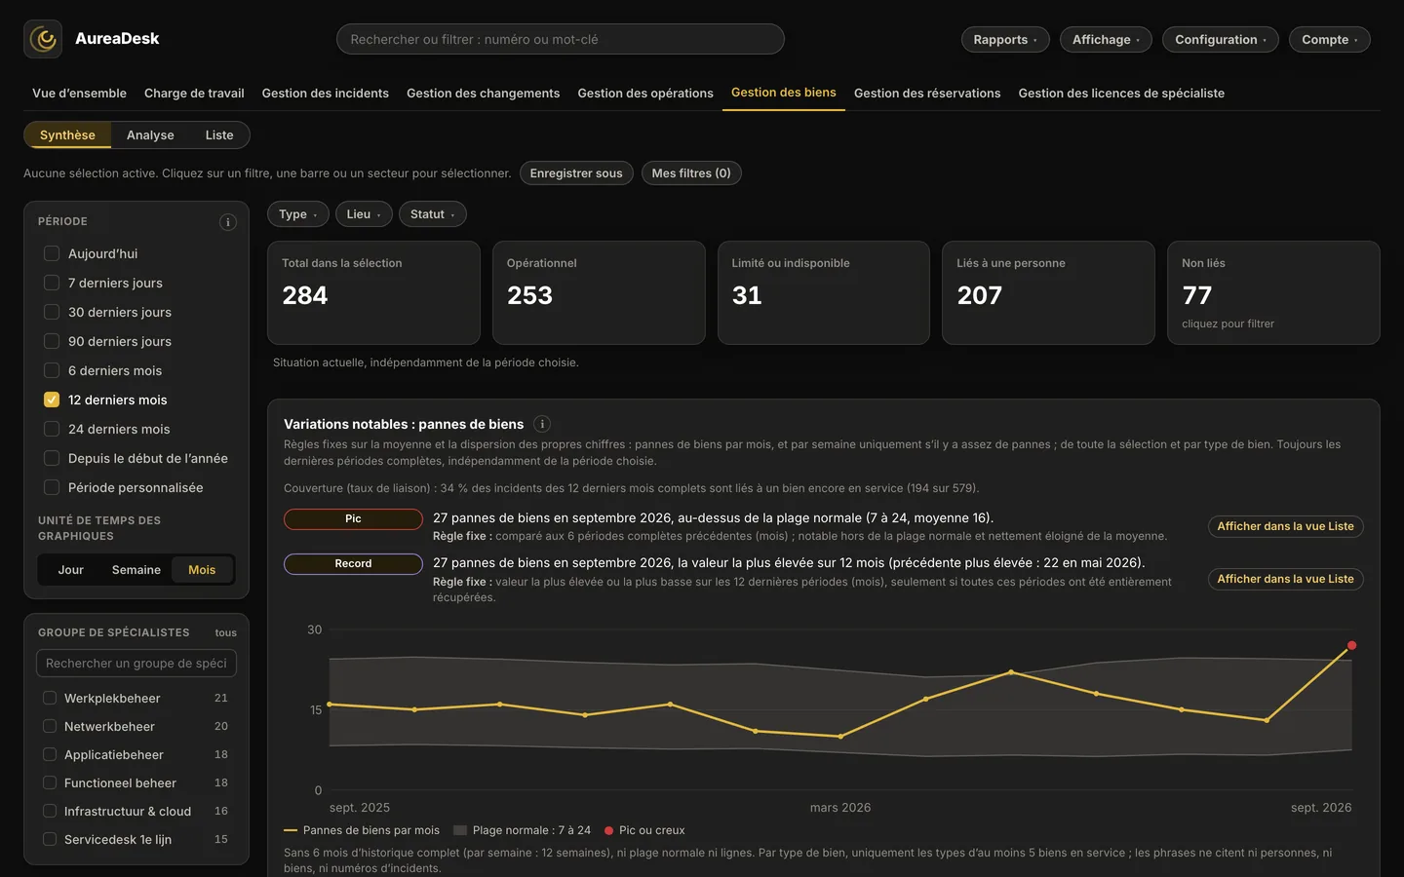This screenshot has width=1404, height=877.
Task: Open Gestion des réservations tab
Action: point(927,94)
